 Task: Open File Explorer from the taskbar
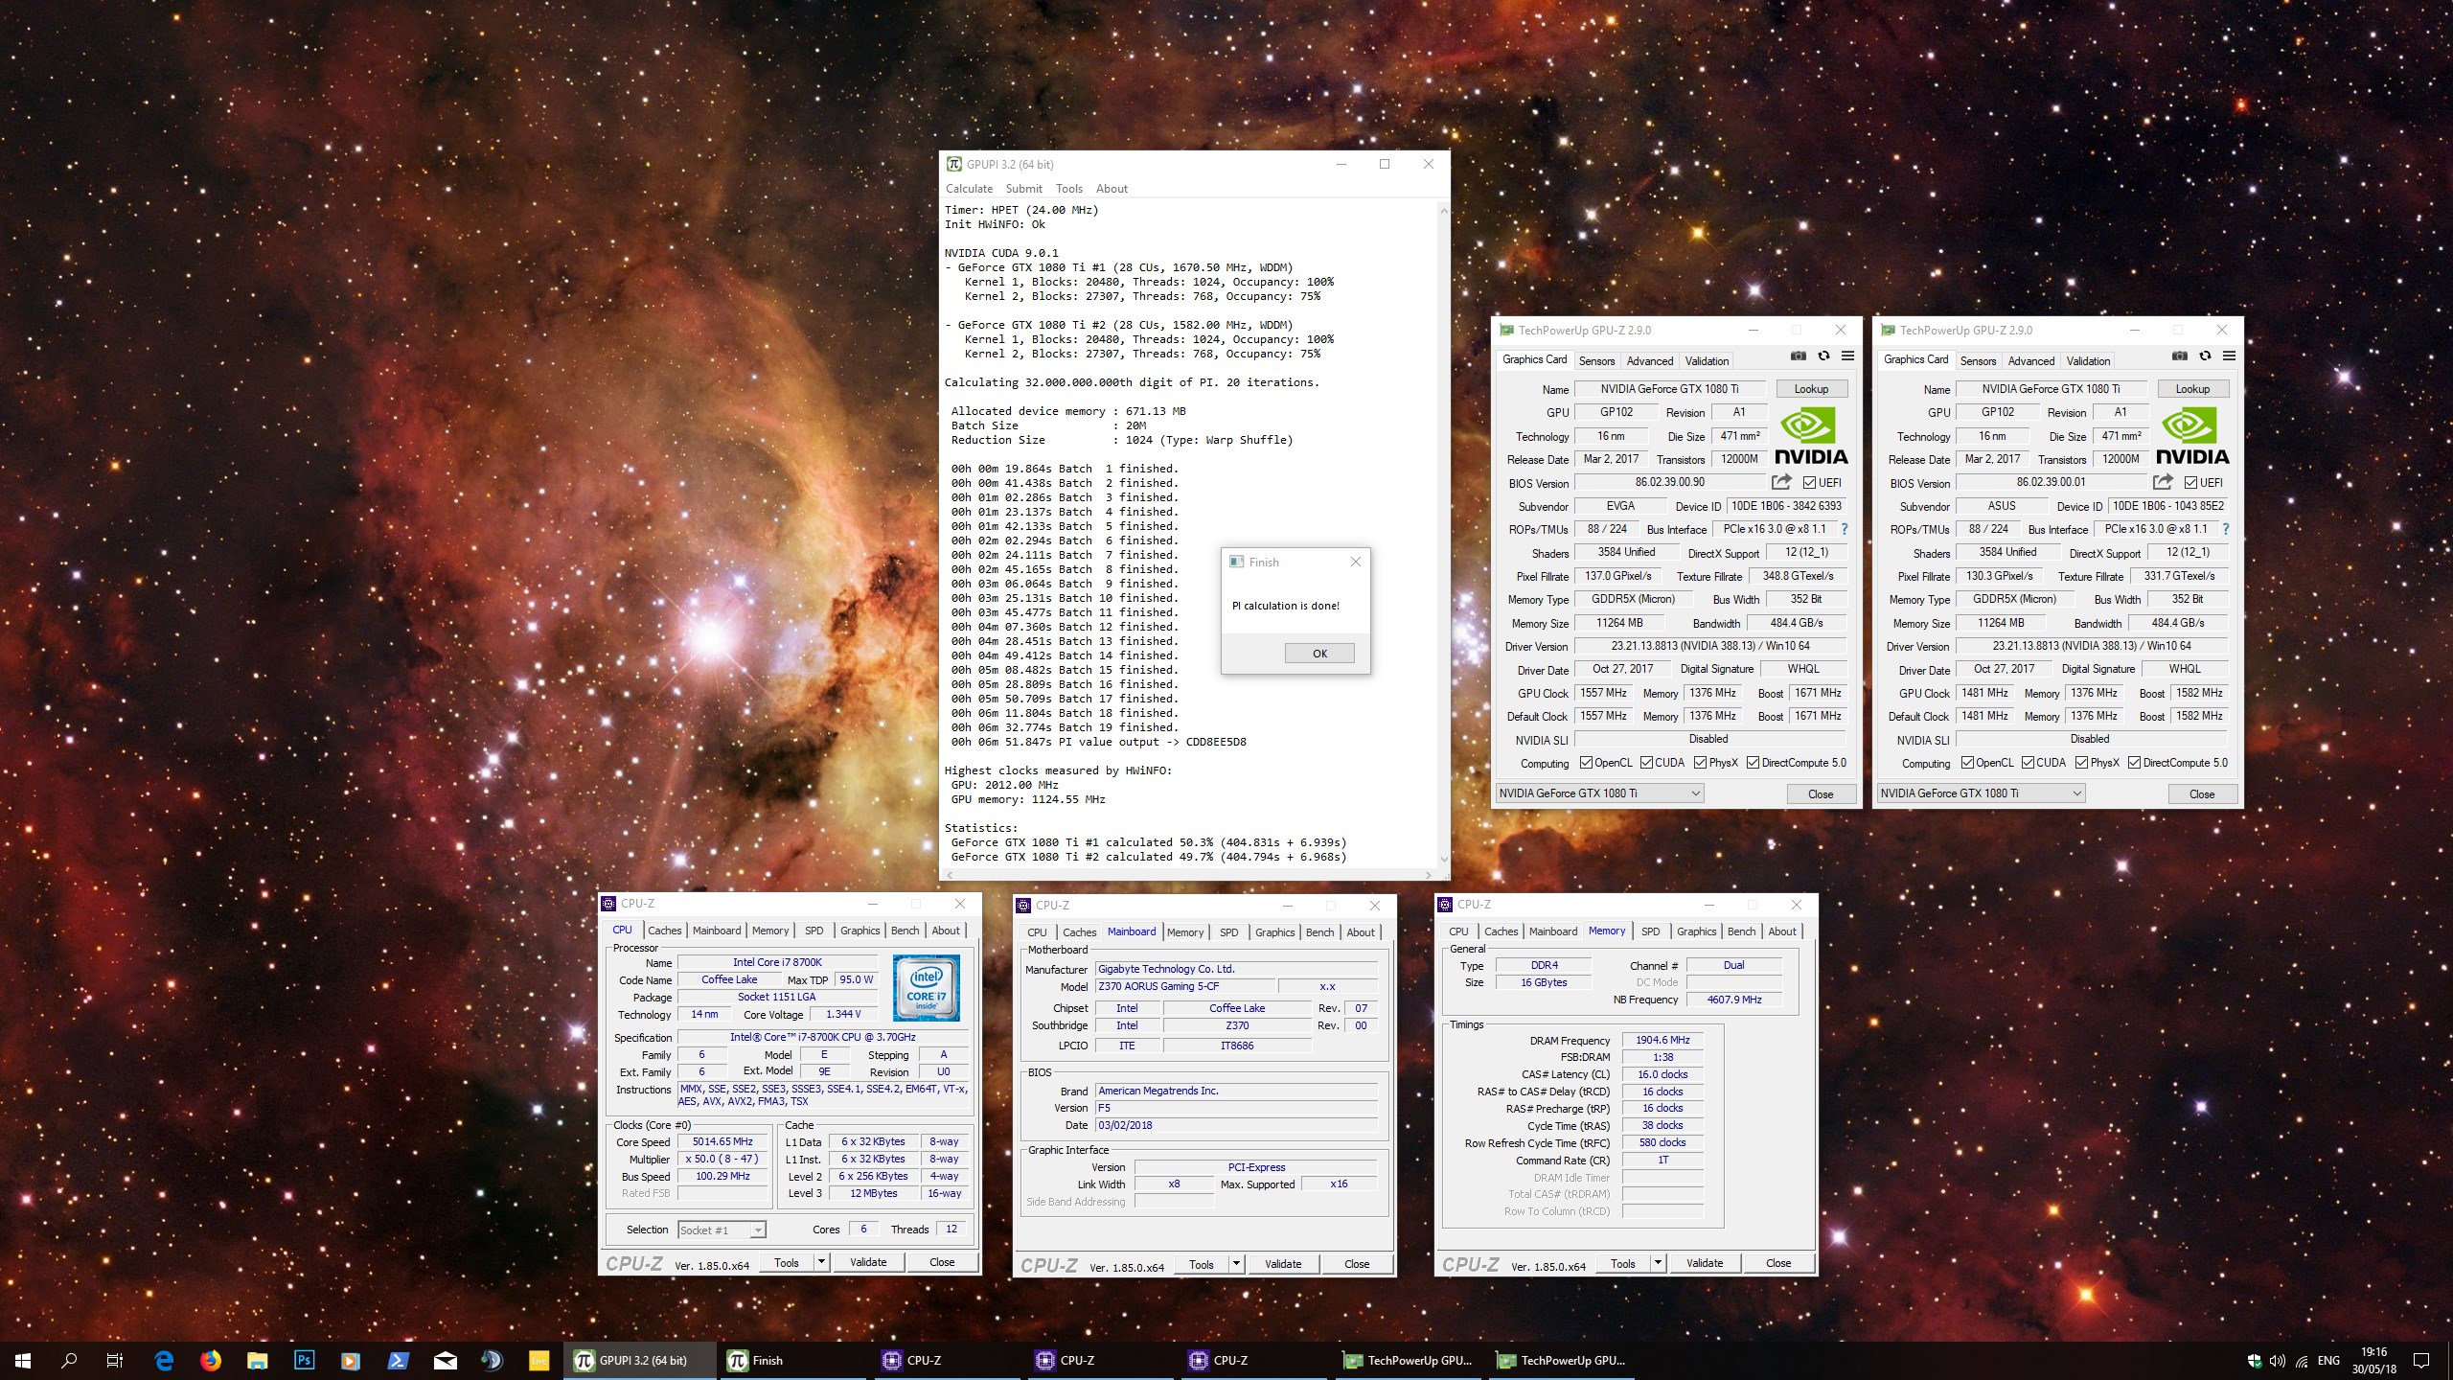tap(257, 1360)
